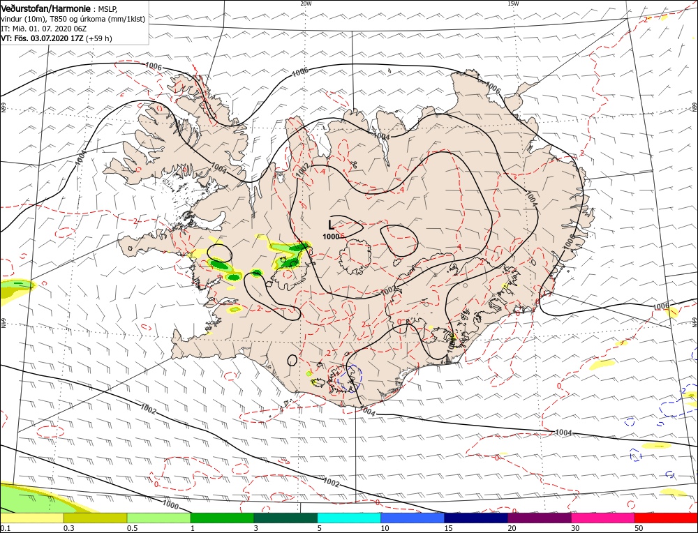This screenshot has height=533, width=698.
Task: Select the pink 30–50 legend color segment
Action: click(603, 518)
